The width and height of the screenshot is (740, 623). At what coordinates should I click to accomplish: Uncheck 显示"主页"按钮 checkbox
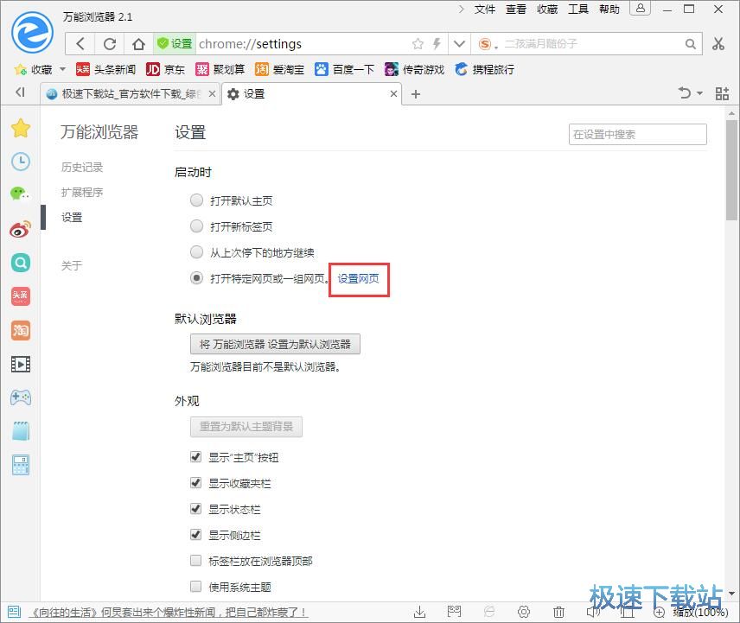tap(195, 456)
